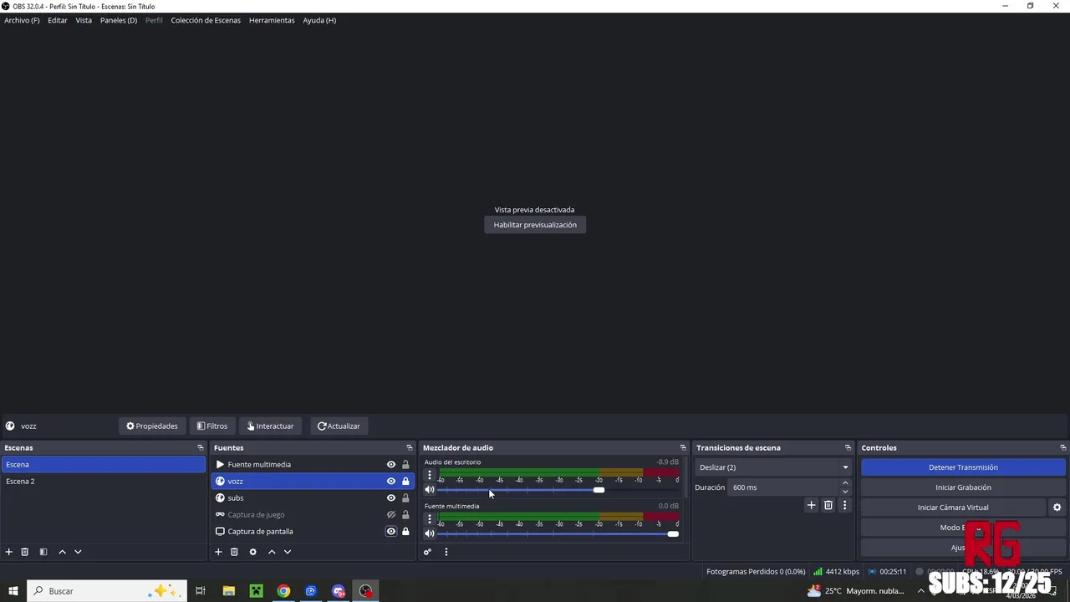1070x602 pixels.
Task: Click the duration field showing 600 ms
Action: point(783,487)
